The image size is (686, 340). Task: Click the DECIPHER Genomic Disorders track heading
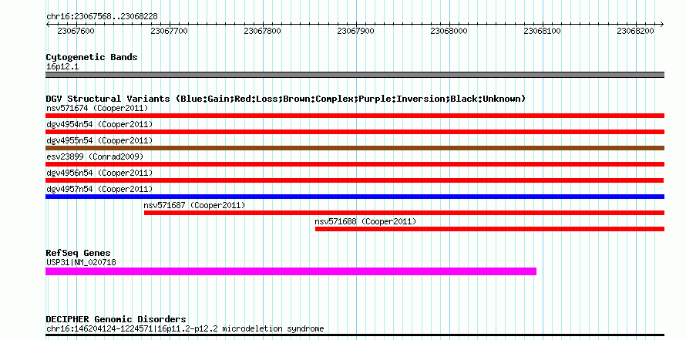[116, 319]
